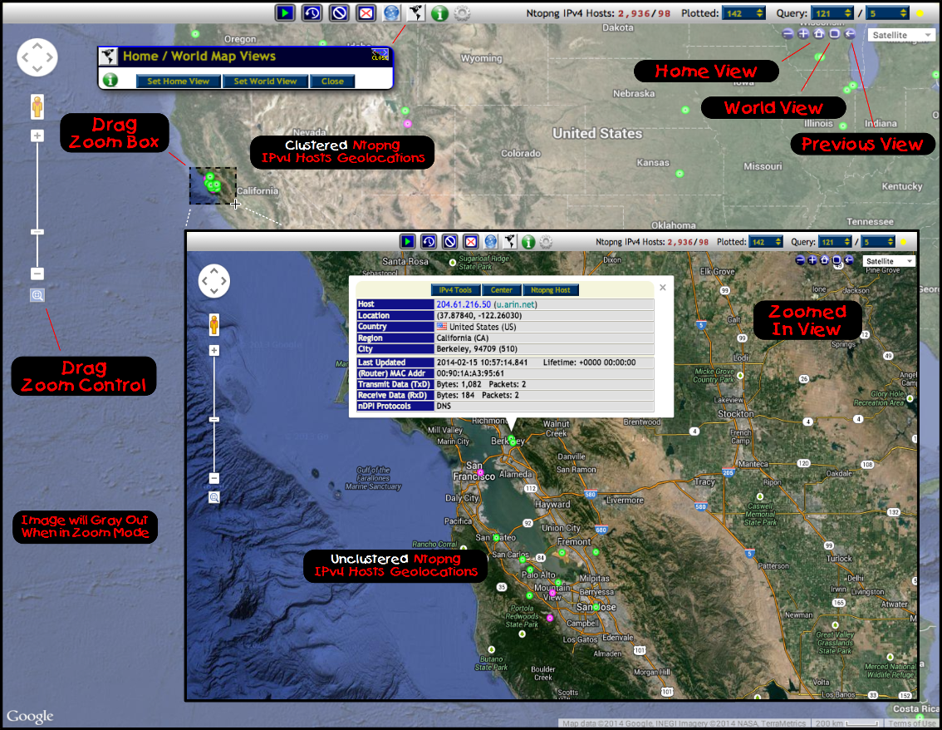Click the Home View house icon in main view
The height and width of the screenshot is (730, 942).
pyautogui.click(x=819, y=34)
